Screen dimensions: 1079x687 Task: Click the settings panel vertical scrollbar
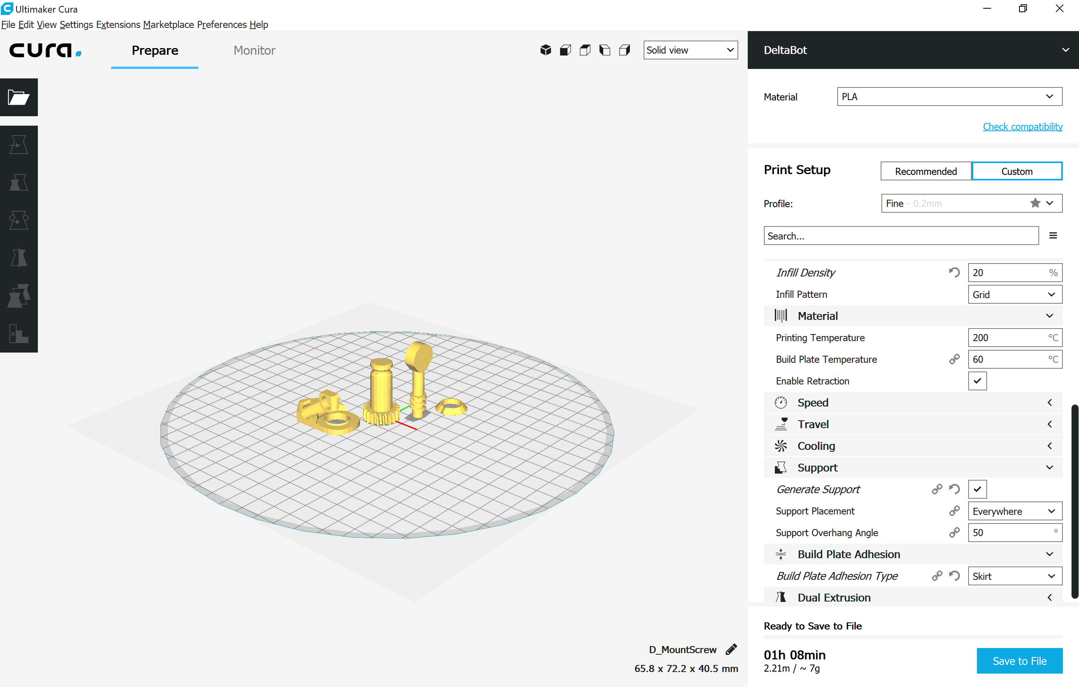pos(1074,500)
